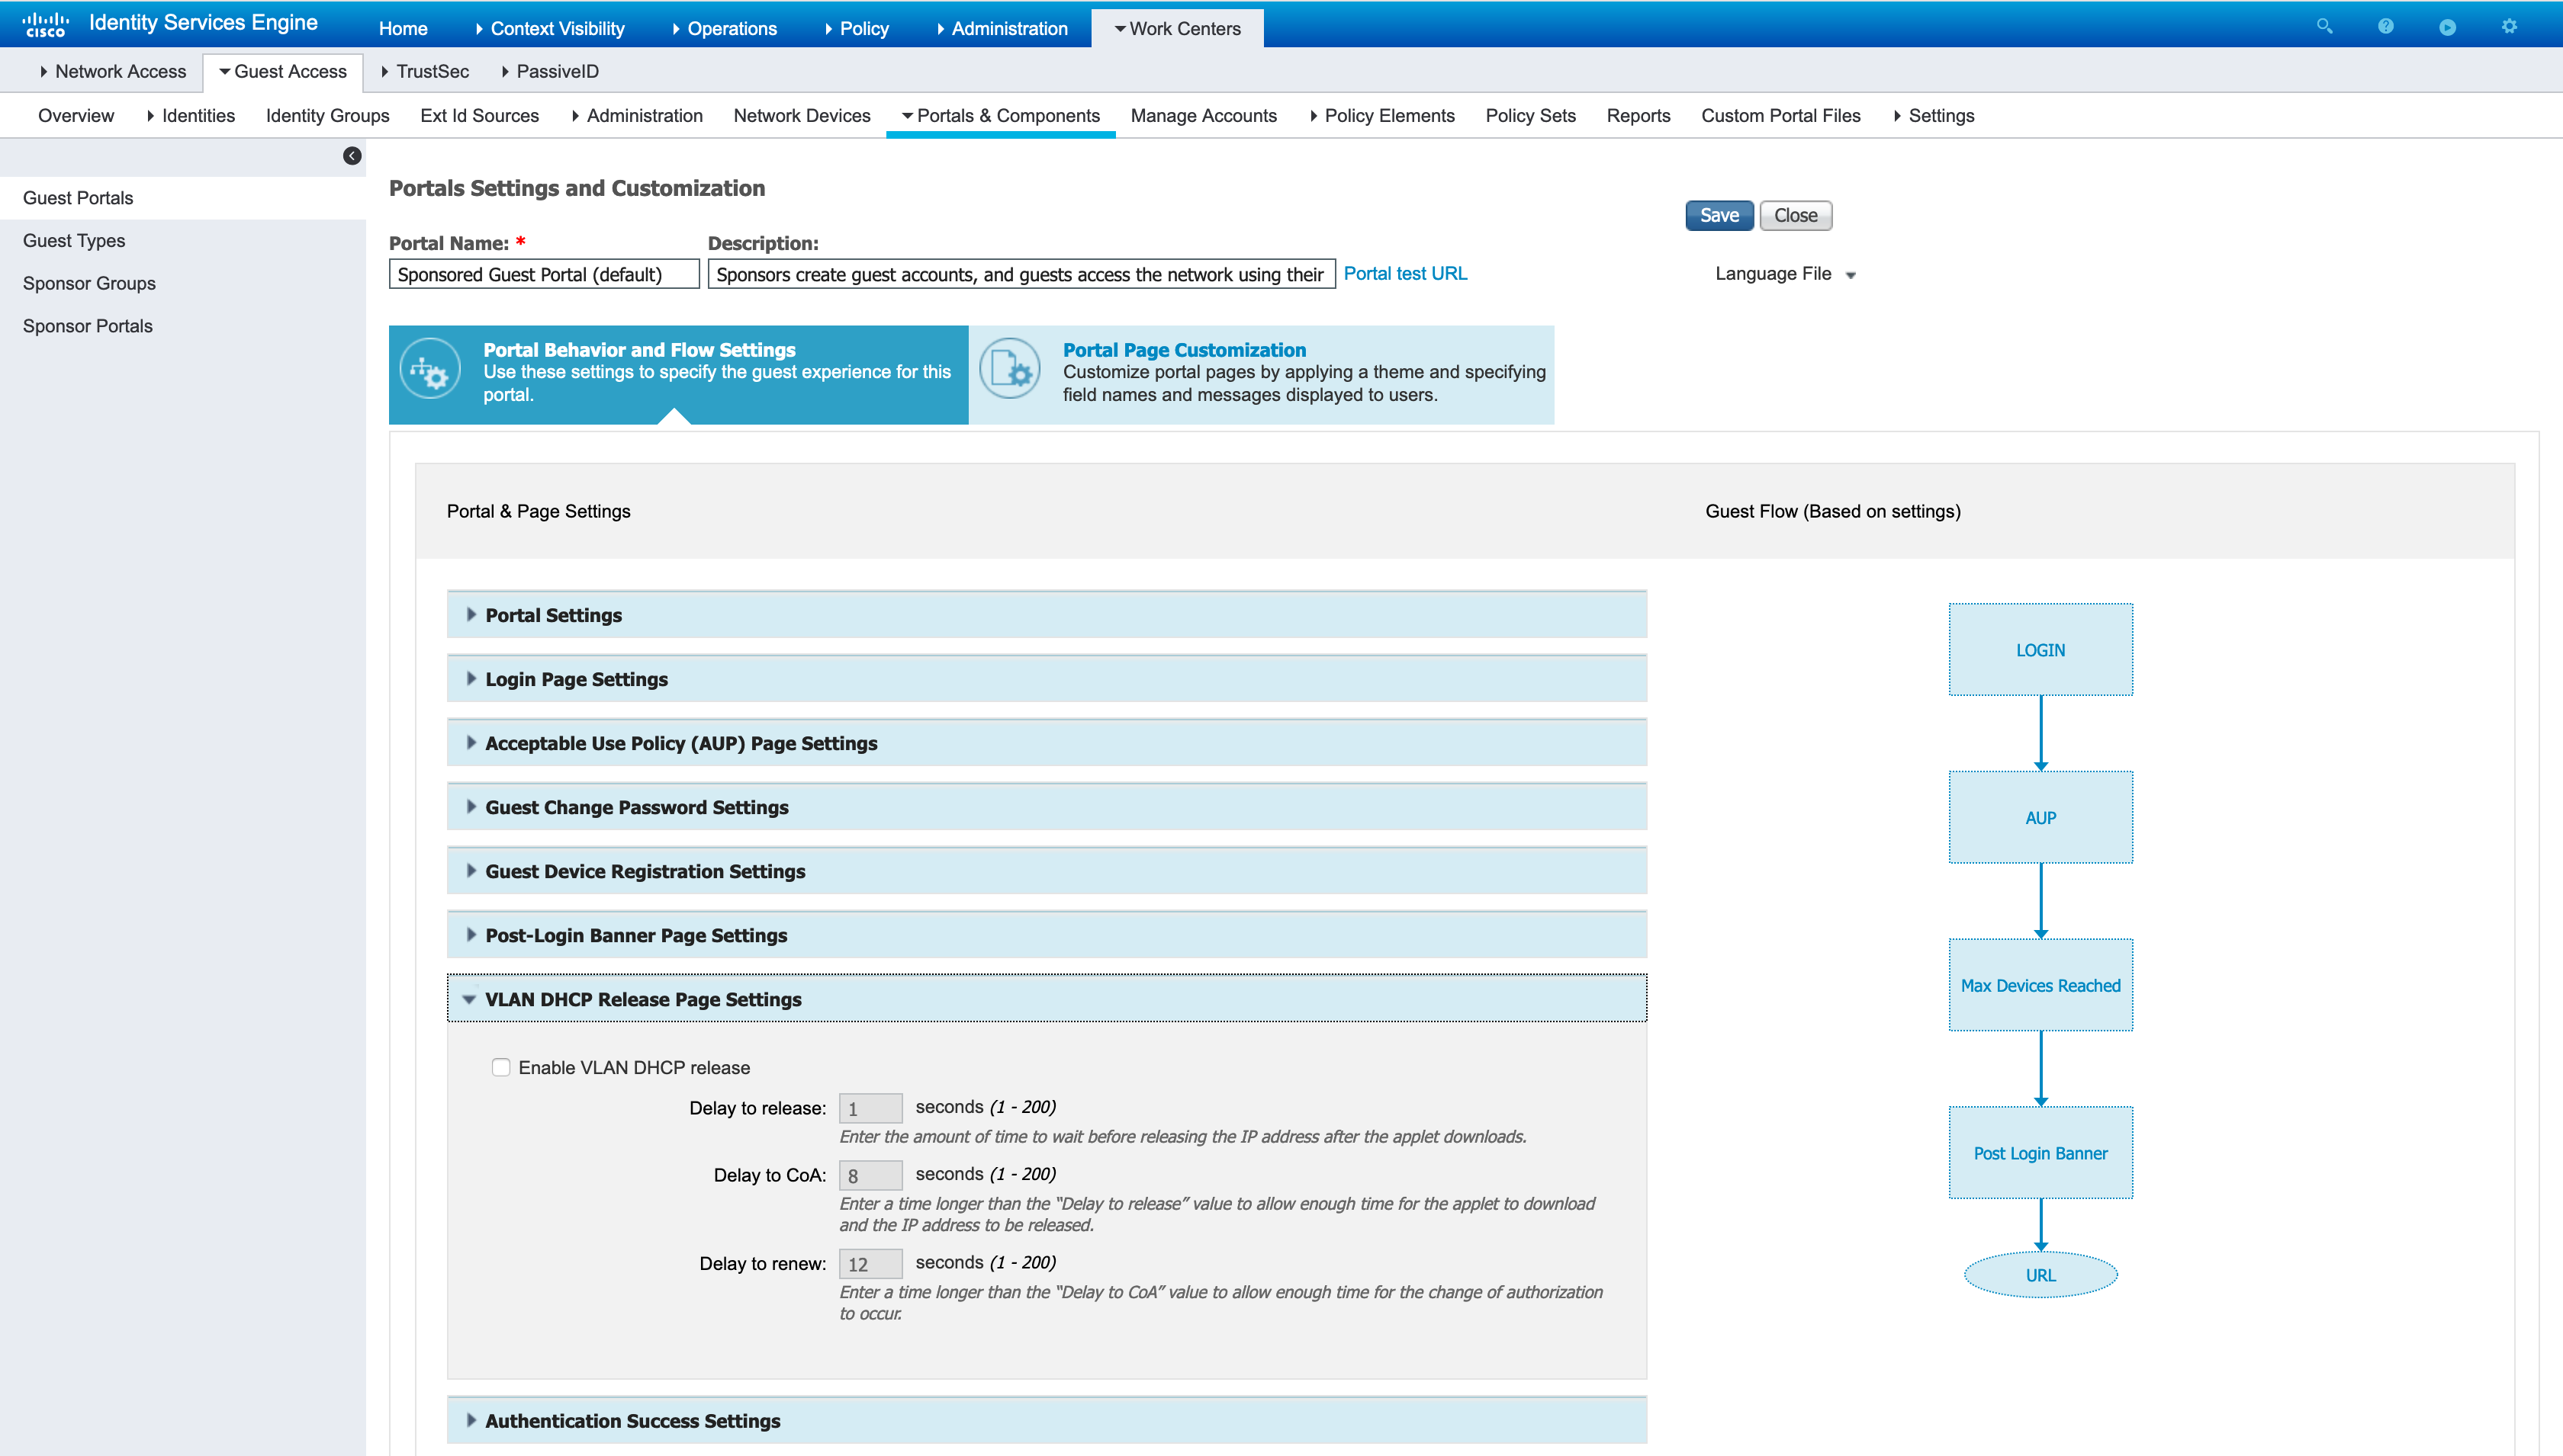
Task: Expand Portal Settings section
Action: 1047,615
